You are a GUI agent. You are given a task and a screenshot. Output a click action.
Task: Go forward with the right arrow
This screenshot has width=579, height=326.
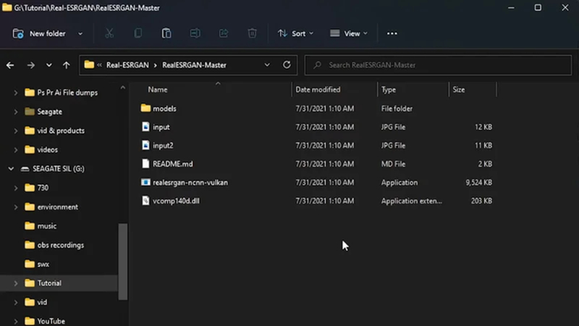30,65
